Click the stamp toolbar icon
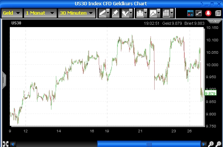Screen dimensions: 223x147 (x=140, y=13)
